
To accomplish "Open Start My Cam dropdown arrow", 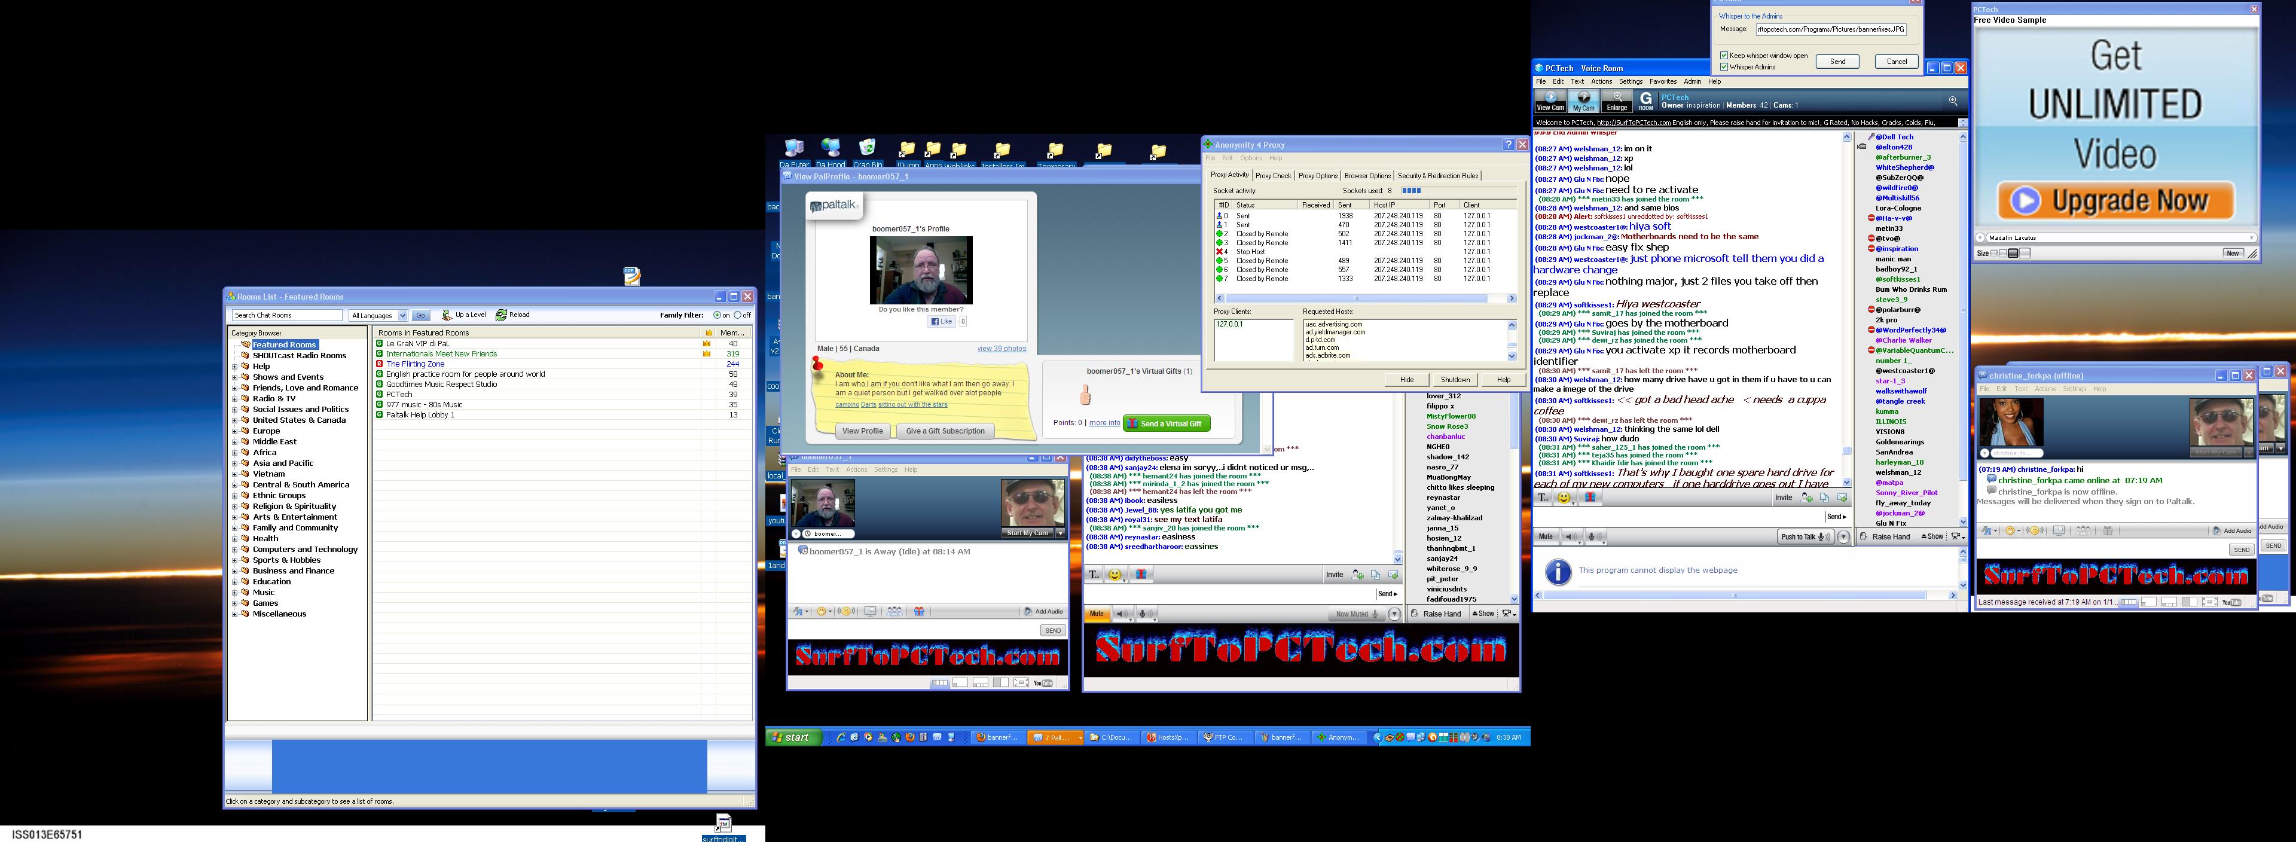I will click(x=1060, y=533).
